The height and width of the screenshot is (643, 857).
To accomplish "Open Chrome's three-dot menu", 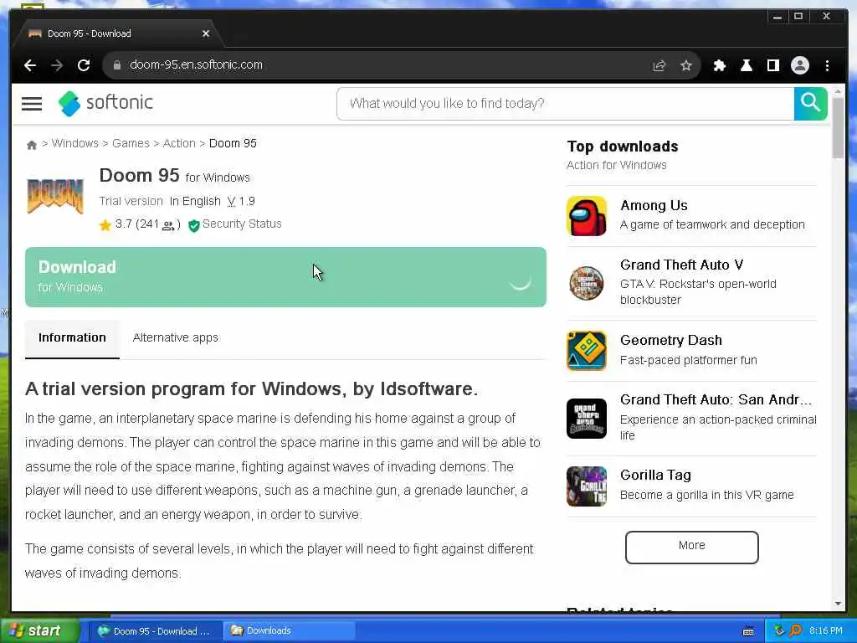I will pos(827,65).
